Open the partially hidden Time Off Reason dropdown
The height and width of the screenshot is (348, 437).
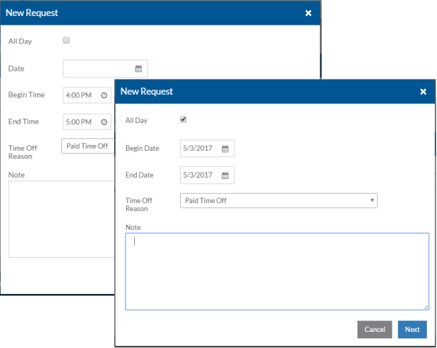tap(87, 146)
